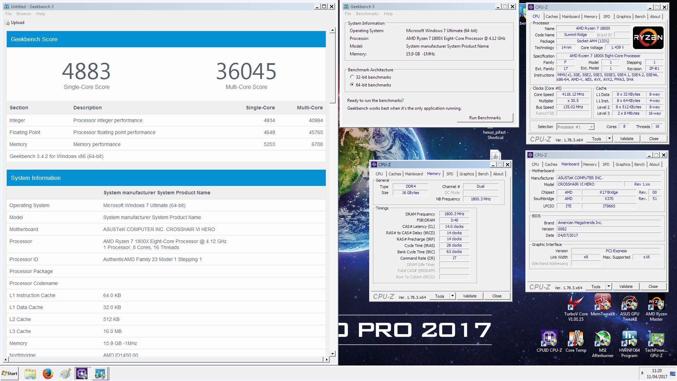Open the Browser menu in Geekbench results
The height and width of the screenshot is (381, 677).
point(24,14)
